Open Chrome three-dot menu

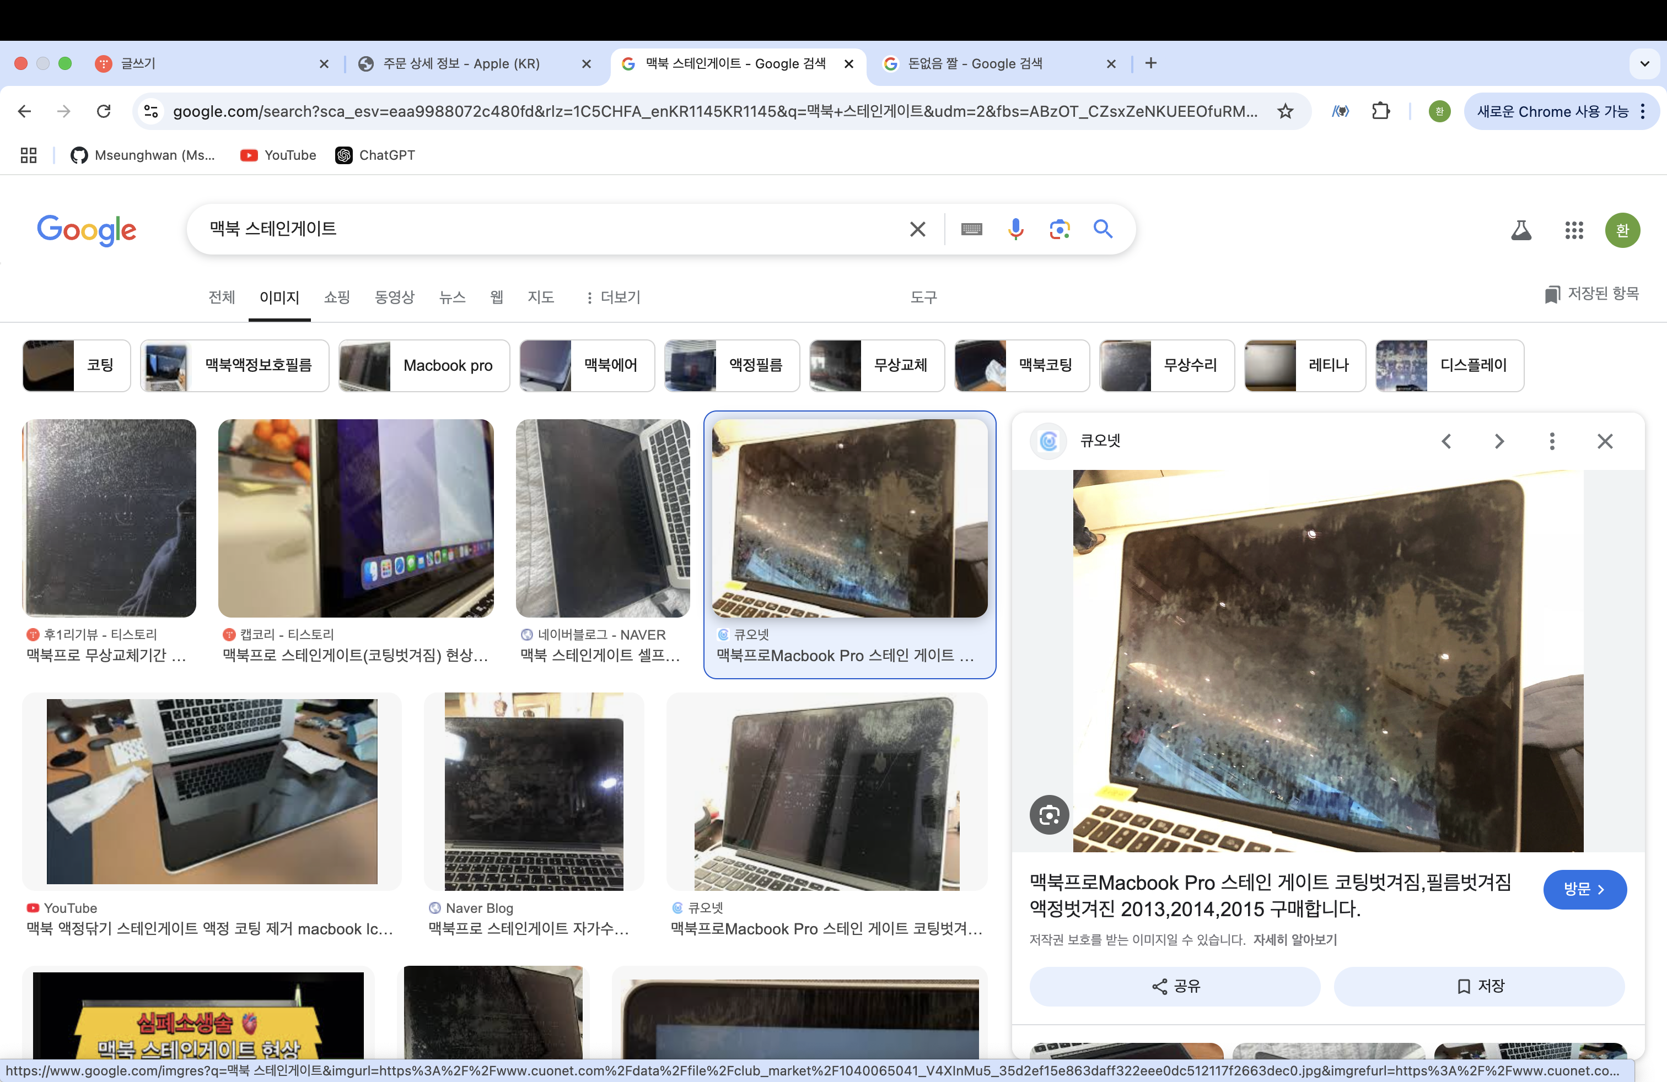point(1643,111)
